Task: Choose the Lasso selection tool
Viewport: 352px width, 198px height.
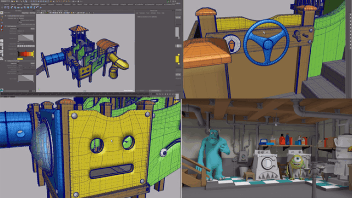Action: click(2, 16)
